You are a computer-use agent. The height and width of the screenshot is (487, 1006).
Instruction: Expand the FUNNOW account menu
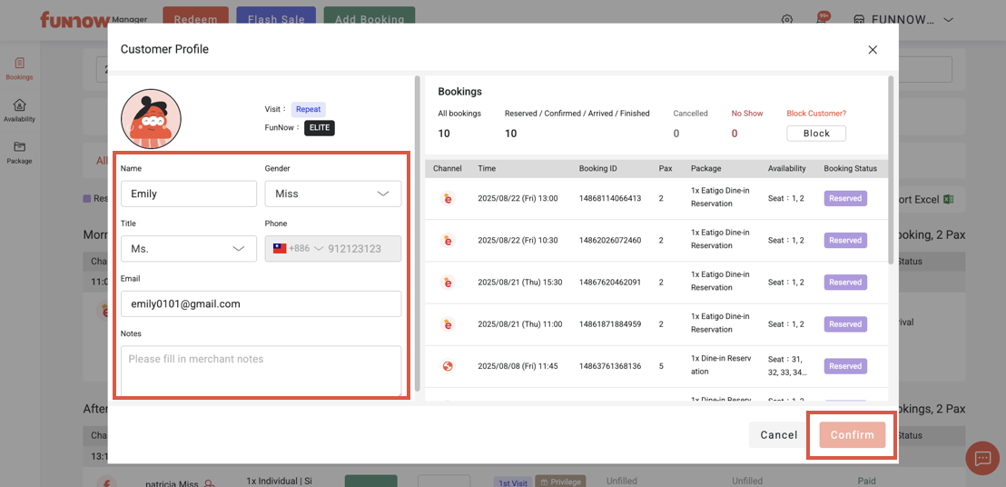point(948,20)
